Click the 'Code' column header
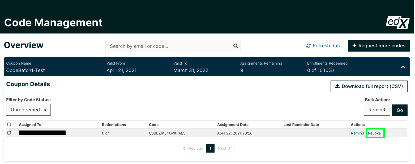Image resolution: width=415 pixels, height=164 pixels. point(154,125)
